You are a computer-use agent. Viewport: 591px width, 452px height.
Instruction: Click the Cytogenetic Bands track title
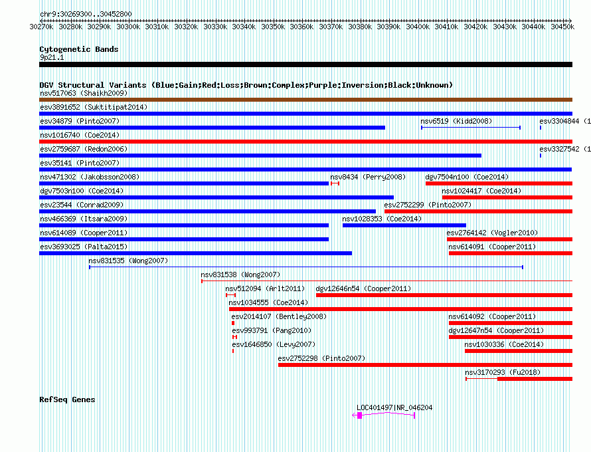(79, 49)
